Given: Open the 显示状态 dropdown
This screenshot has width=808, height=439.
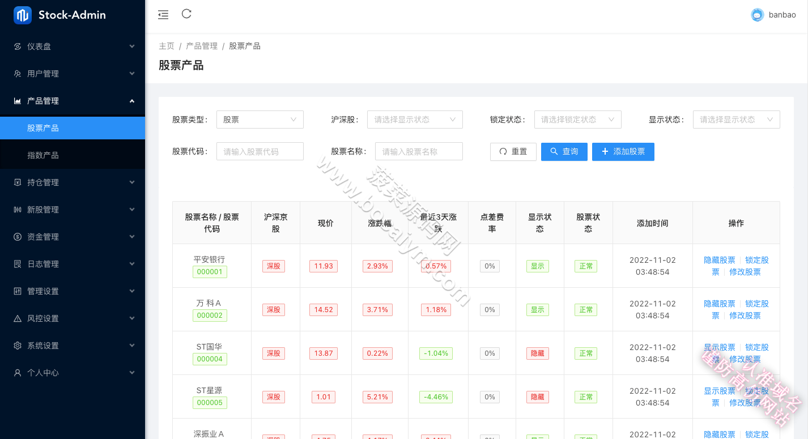Looking at the screenshot, I should coord(737,120).
